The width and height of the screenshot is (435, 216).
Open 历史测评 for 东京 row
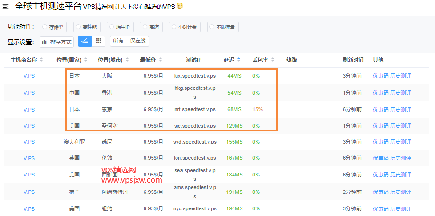click(401, 110)
